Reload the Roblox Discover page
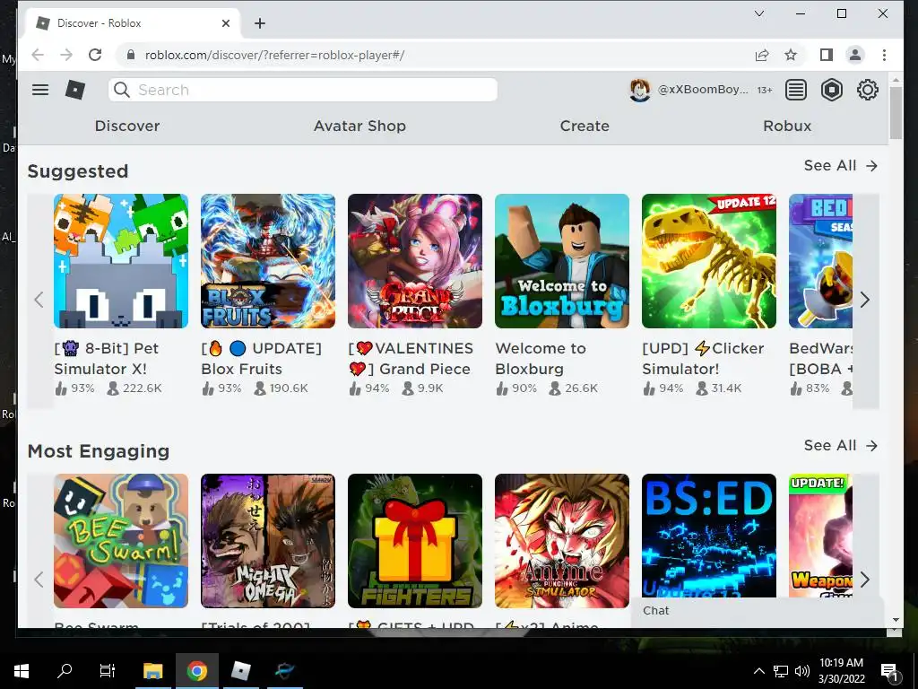Viewport: 918px width, 689px height. coord(95,55)
